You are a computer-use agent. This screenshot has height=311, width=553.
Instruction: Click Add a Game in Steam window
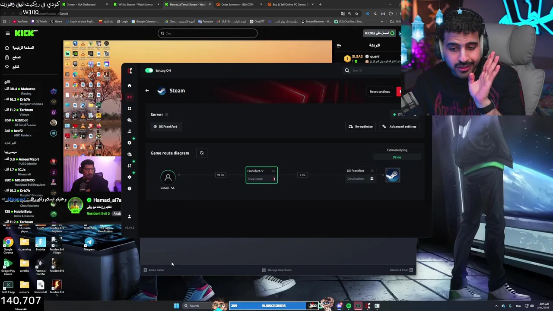point(154,270)
